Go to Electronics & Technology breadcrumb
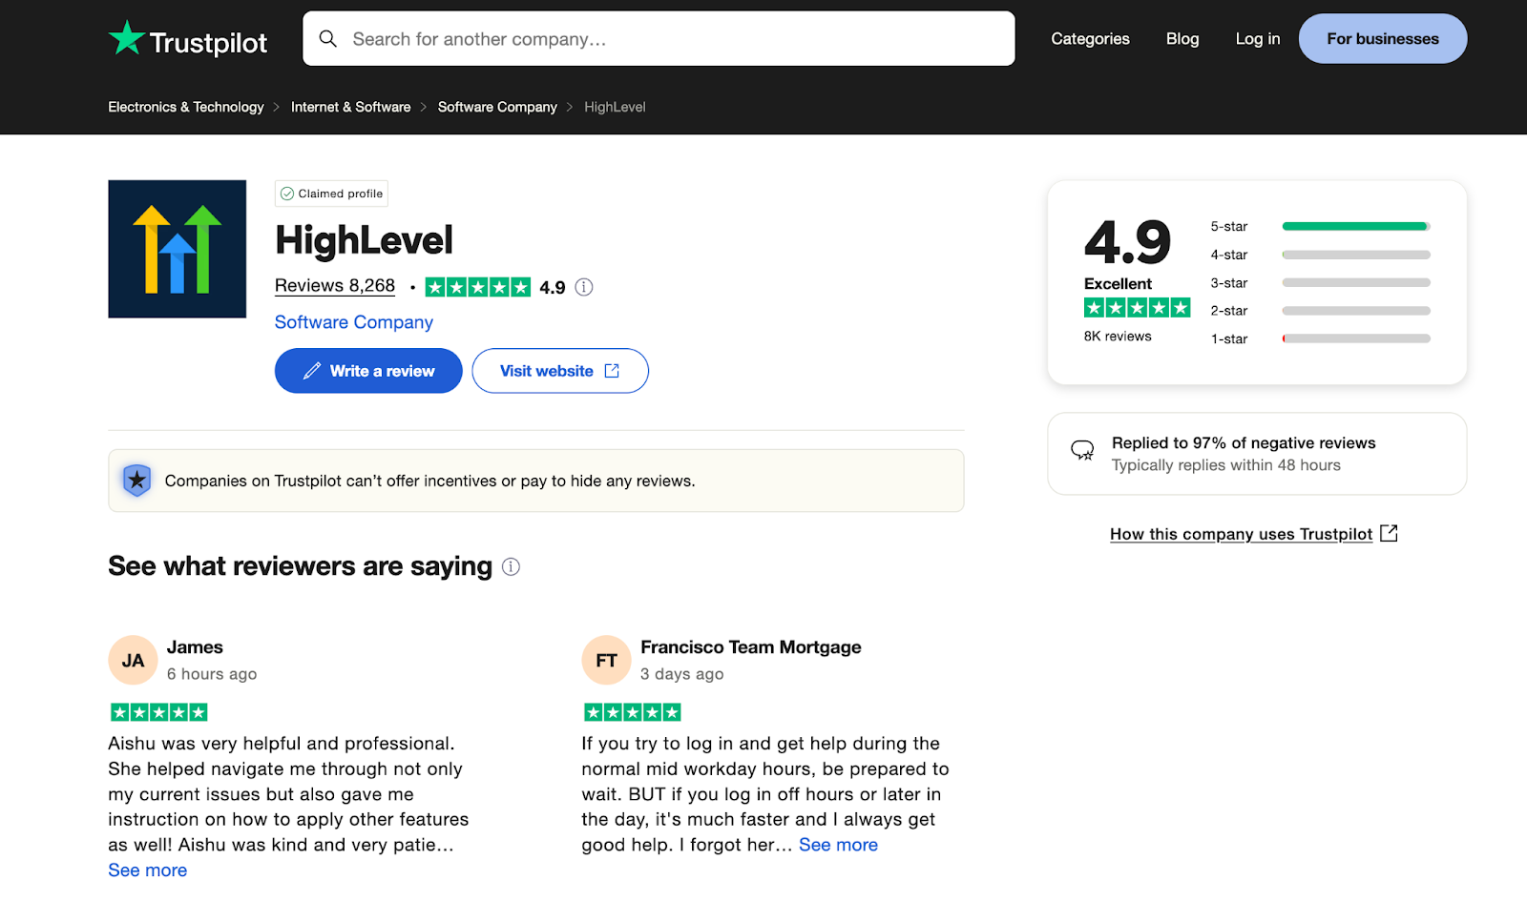This screenshot has height=901, width=1527. (186, 107)
